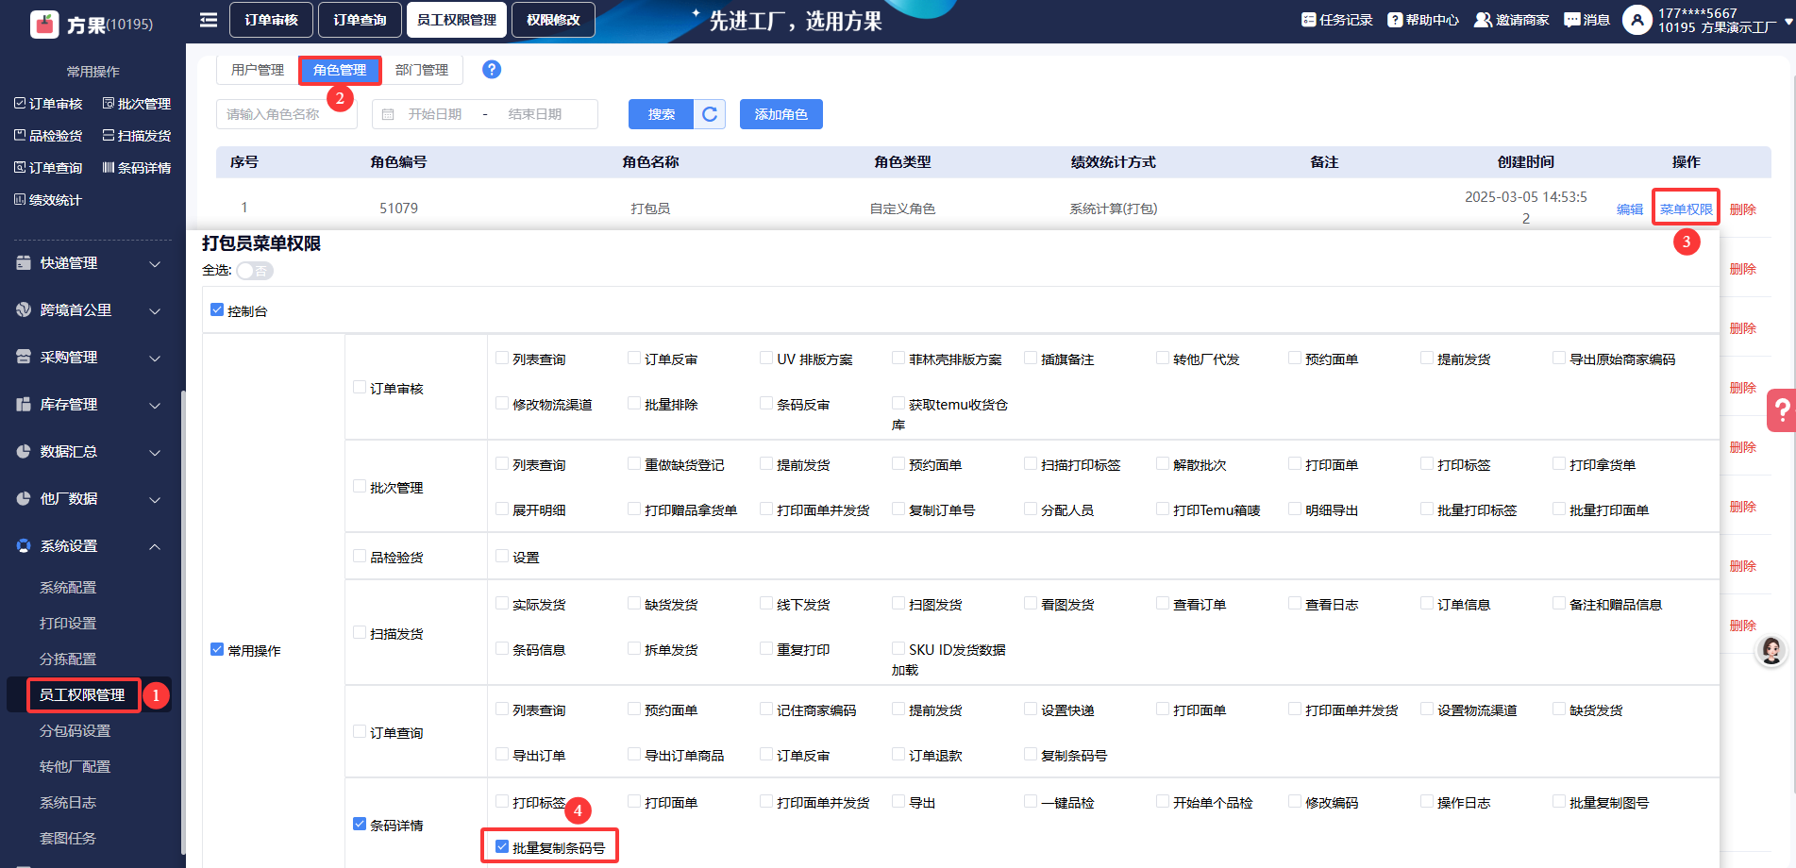
Task: Click the blue help question mark icon
Action: click(492, 70)
